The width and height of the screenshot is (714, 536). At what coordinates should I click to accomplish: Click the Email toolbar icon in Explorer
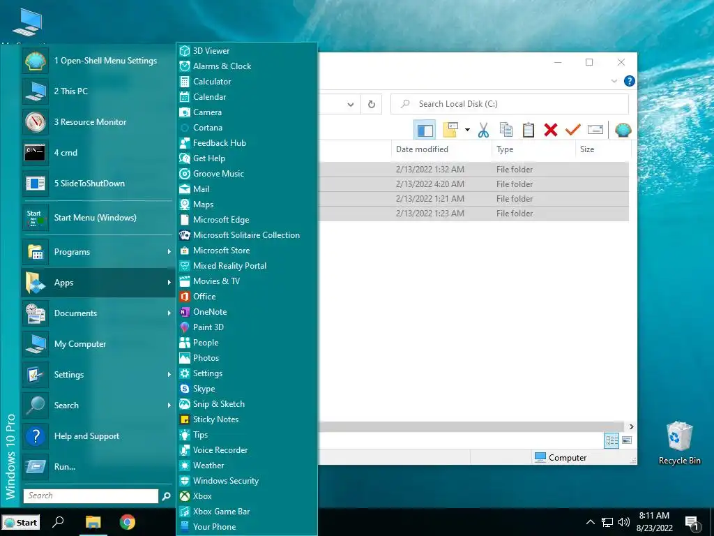[595, 130]
